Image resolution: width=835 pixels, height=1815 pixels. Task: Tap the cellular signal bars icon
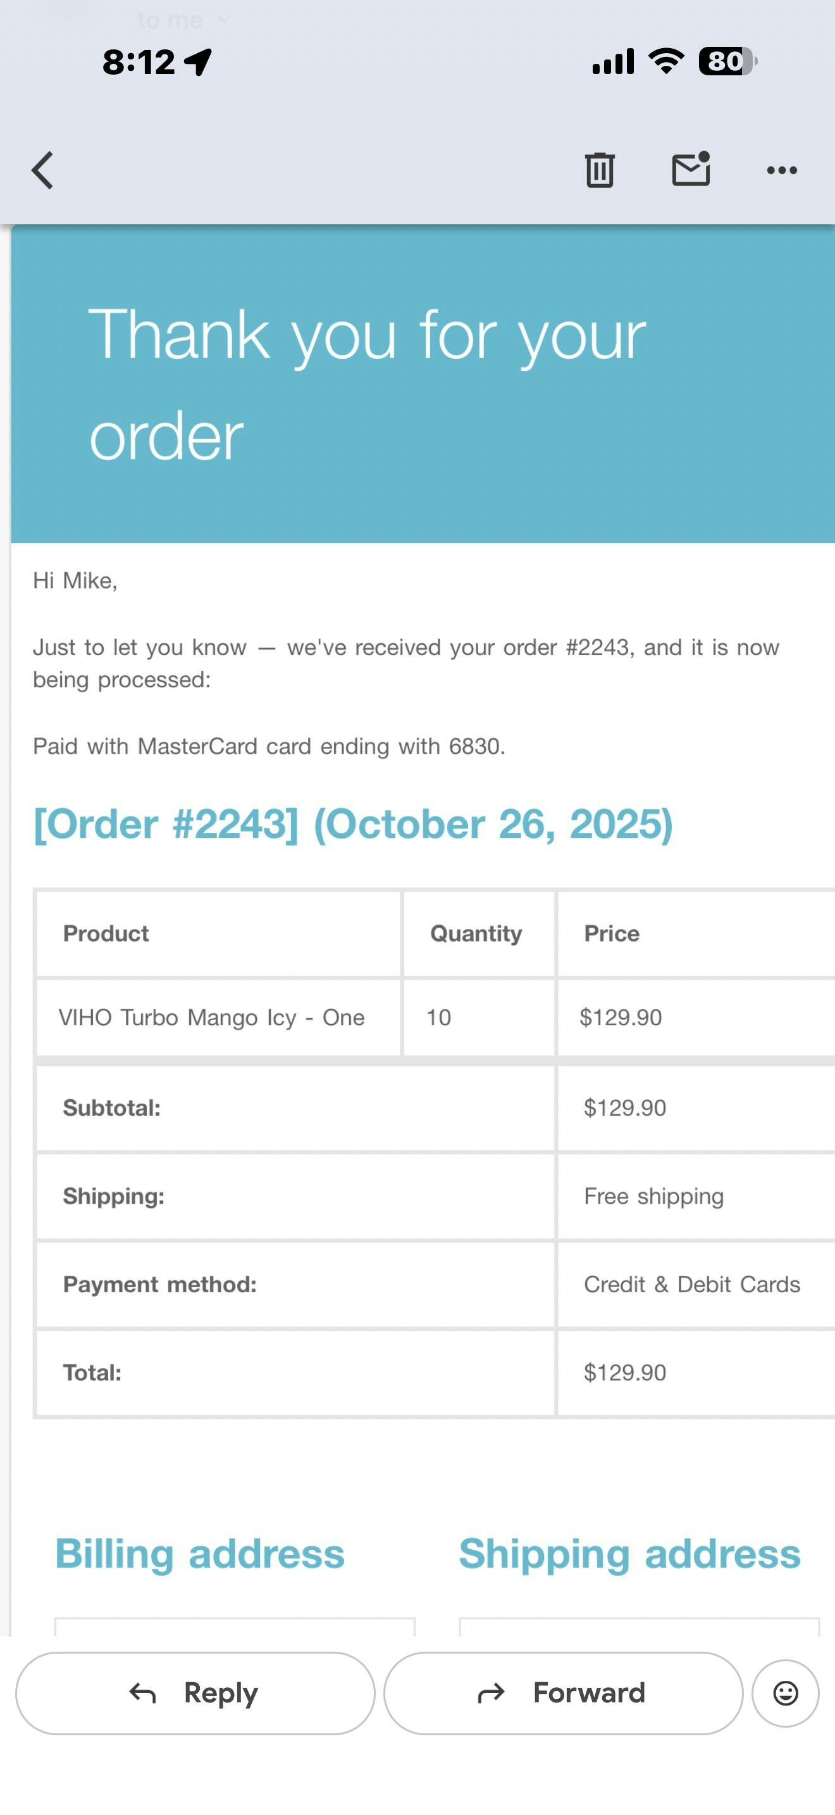tap(612, 61)
